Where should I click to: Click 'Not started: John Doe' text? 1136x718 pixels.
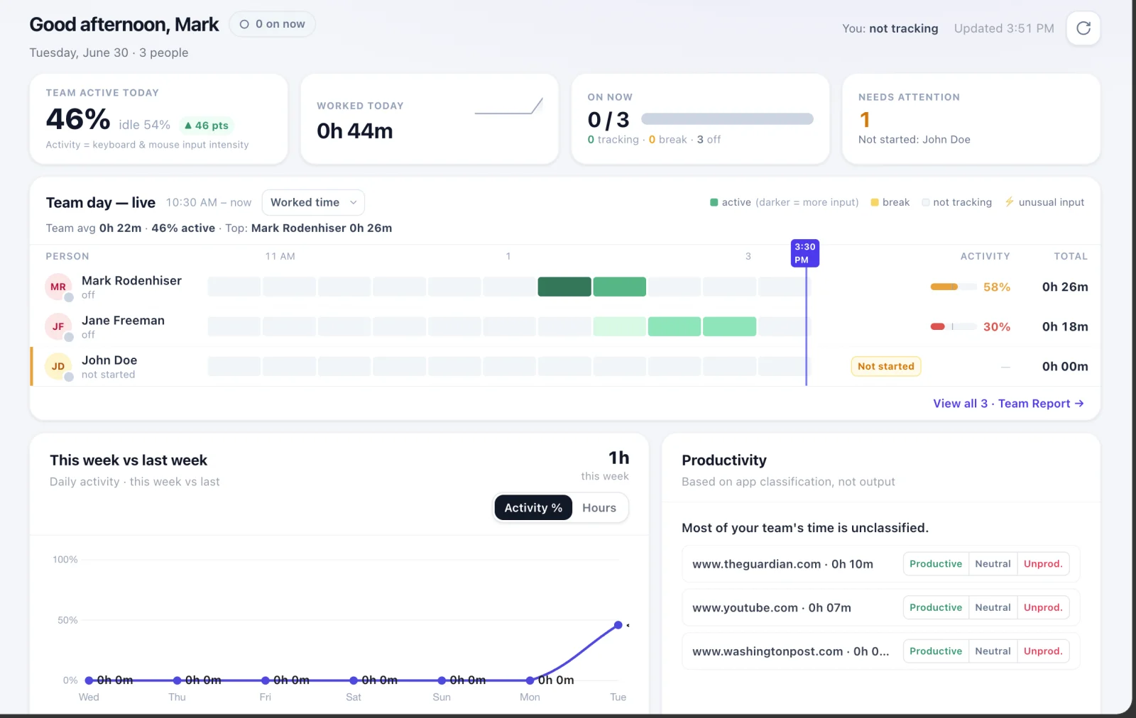[914, 140]
